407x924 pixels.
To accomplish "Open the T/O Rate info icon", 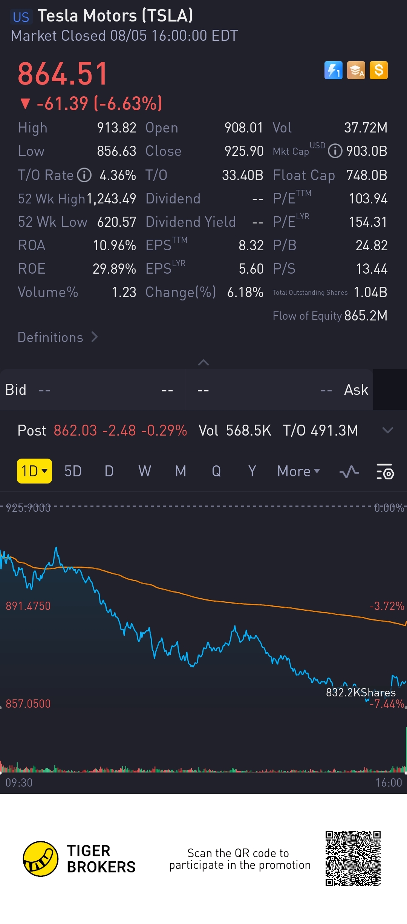I will point(84,175).
